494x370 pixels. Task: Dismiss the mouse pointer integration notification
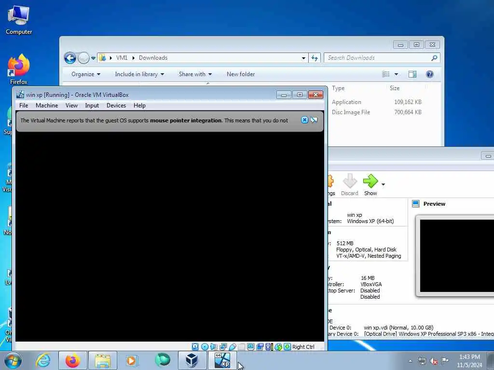point(304,120)
